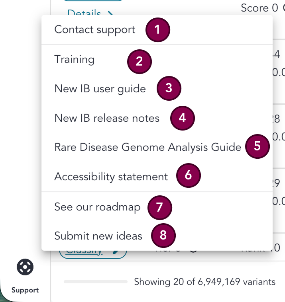This screenshot has height=302, width=285.
Task: Choose the Accessibility statement menu entry
Action: (x=111, y=177)
